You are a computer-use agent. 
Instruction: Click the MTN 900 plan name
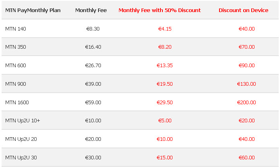pos(16,84)
